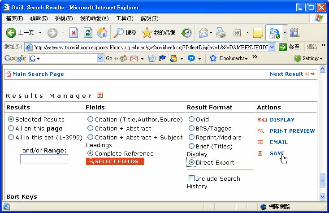
Task: Select Direct Export result format
Action: [191, 162]
